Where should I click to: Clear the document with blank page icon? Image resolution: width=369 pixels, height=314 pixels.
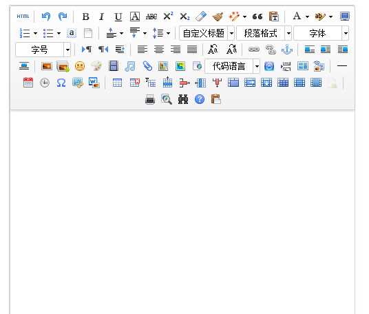point(88,33)
